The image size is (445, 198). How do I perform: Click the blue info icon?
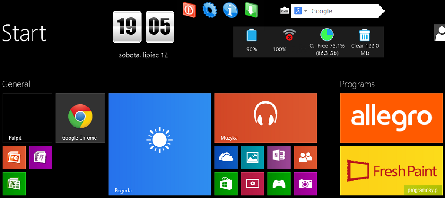[x=230, y=10]
